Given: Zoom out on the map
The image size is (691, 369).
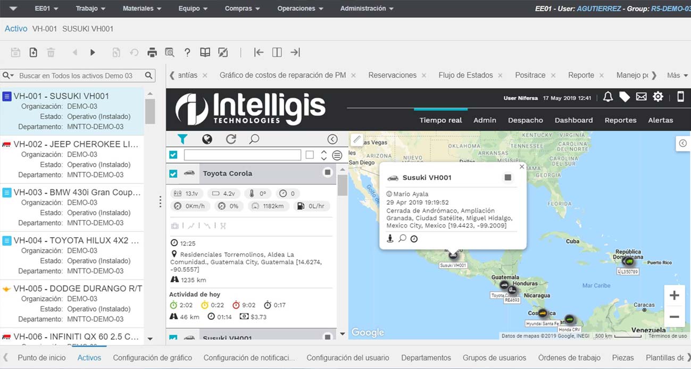Looking at the screenshot, I should point(674,317).
